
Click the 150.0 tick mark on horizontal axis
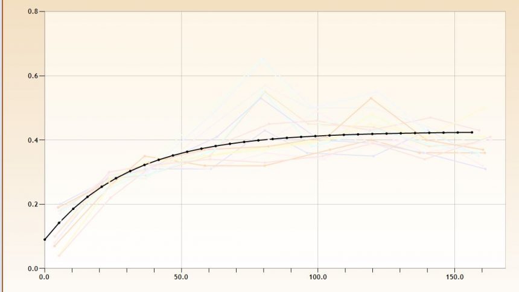pyautogui.click(x=454, y=270)
